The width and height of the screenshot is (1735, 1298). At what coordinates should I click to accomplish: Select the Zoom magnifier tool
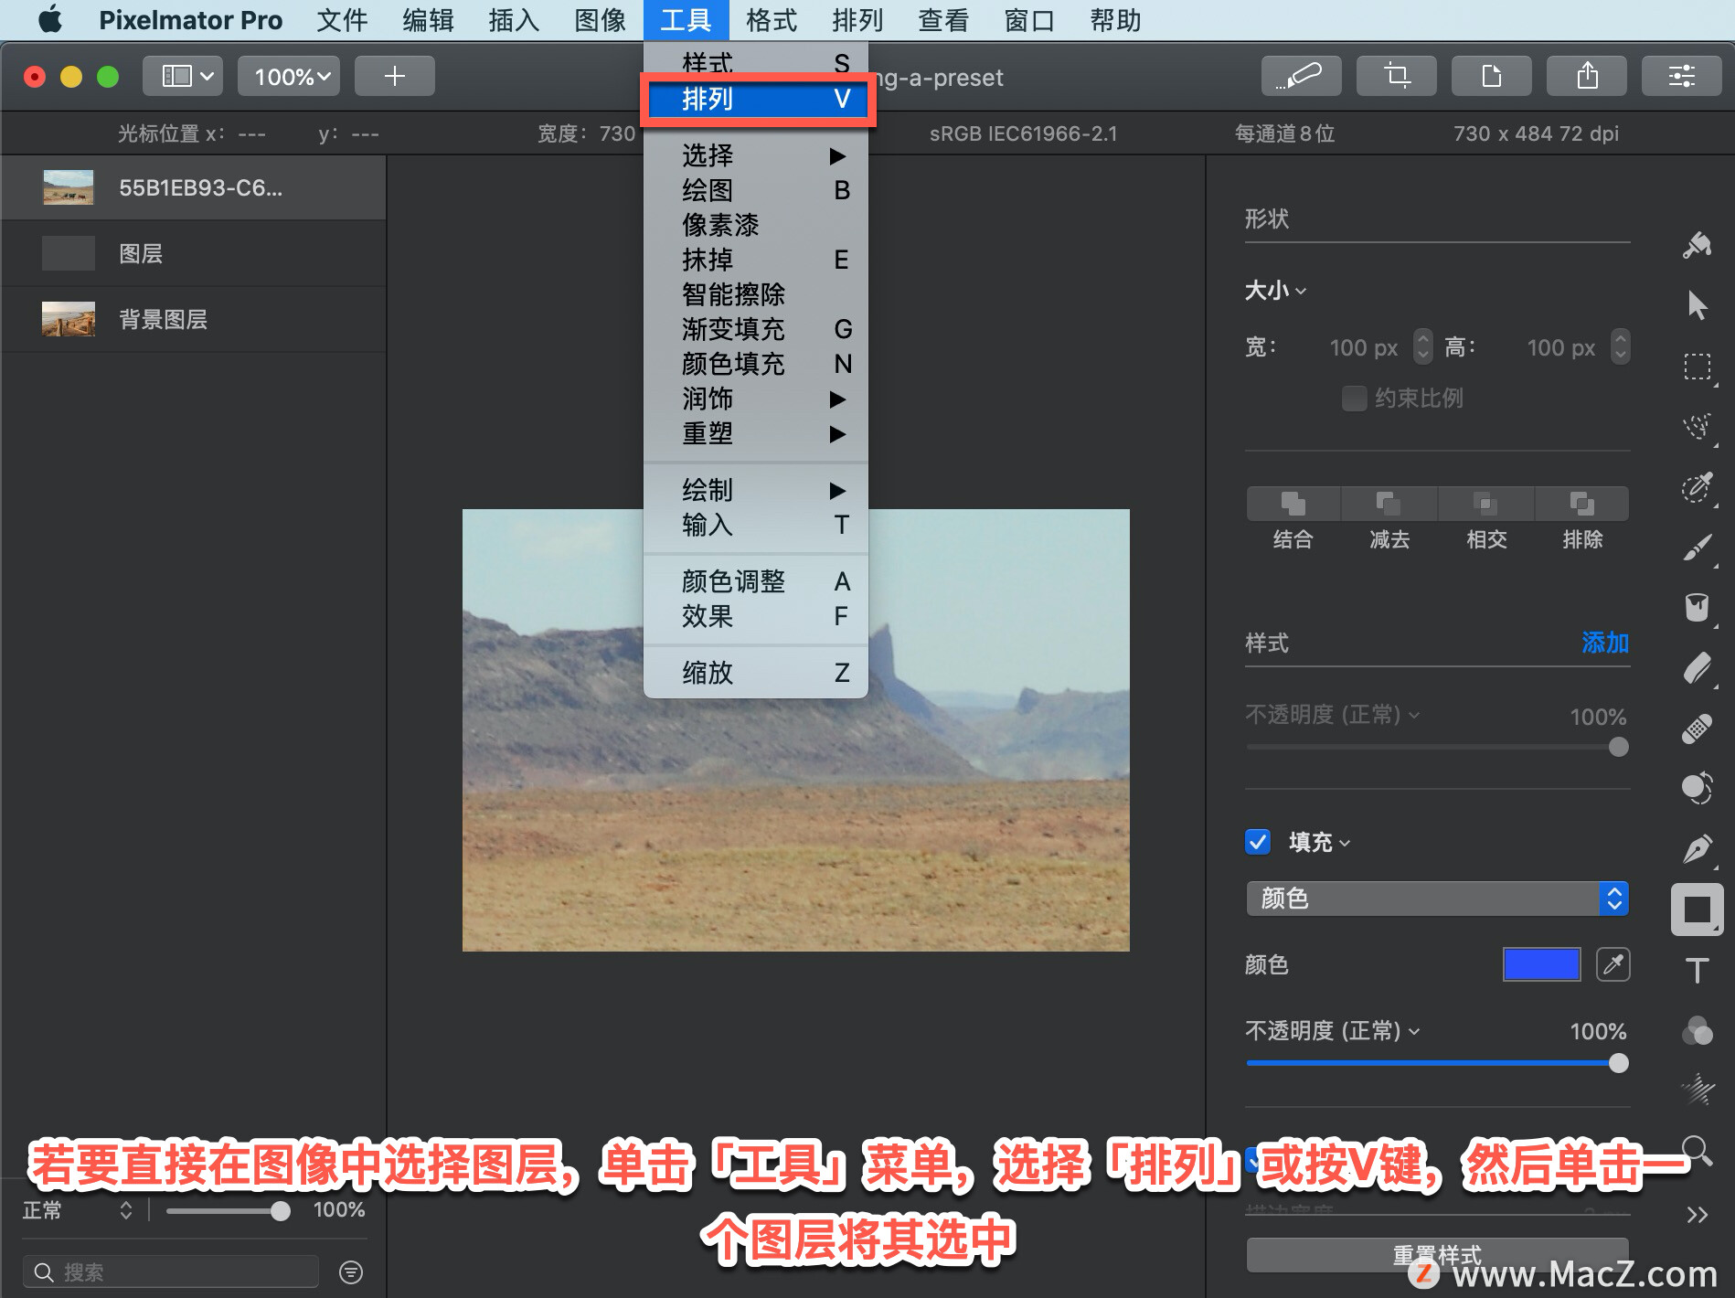point(1698,1150)
